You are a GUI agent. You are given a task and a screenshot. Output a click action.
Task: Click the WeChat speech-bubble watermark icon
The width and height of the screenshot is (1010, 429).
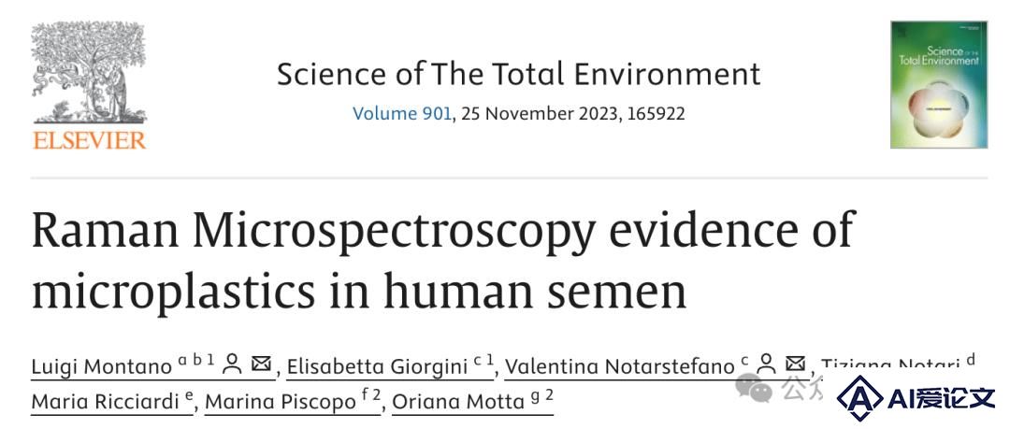pyautogui.click(x=754, y=388)
